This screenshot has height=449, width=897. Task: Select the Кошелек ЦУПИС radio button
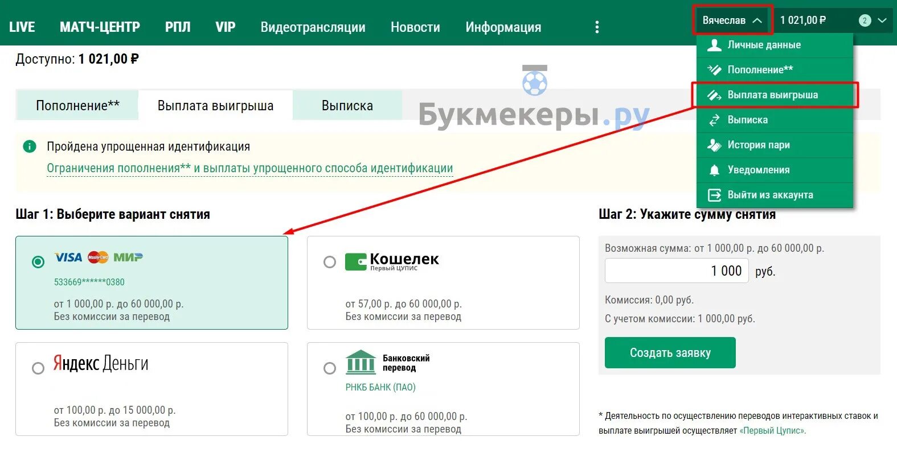coord(330,261)
